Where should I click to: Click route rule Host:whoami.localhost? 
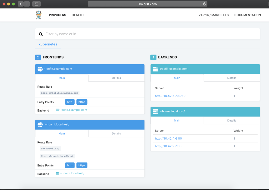[x=57, y=156]
